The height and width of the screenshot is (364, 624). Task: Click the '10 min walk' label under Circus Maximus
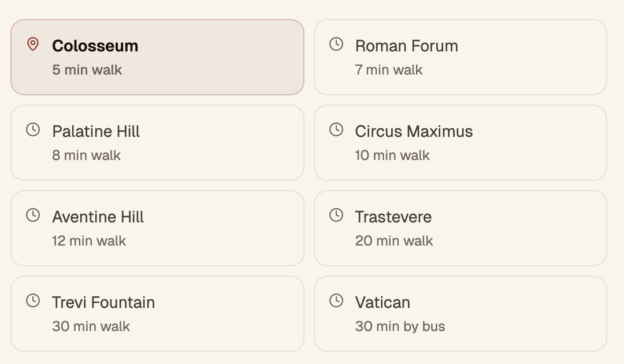[392, 155]
